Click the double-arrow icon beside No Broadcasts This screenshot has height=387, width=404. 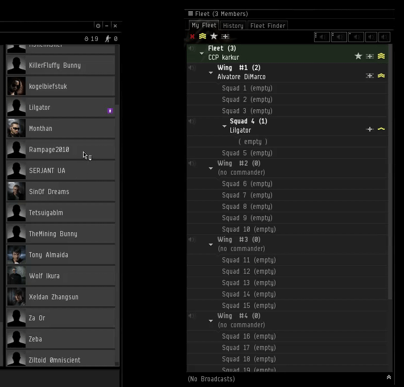click(389, 377)
